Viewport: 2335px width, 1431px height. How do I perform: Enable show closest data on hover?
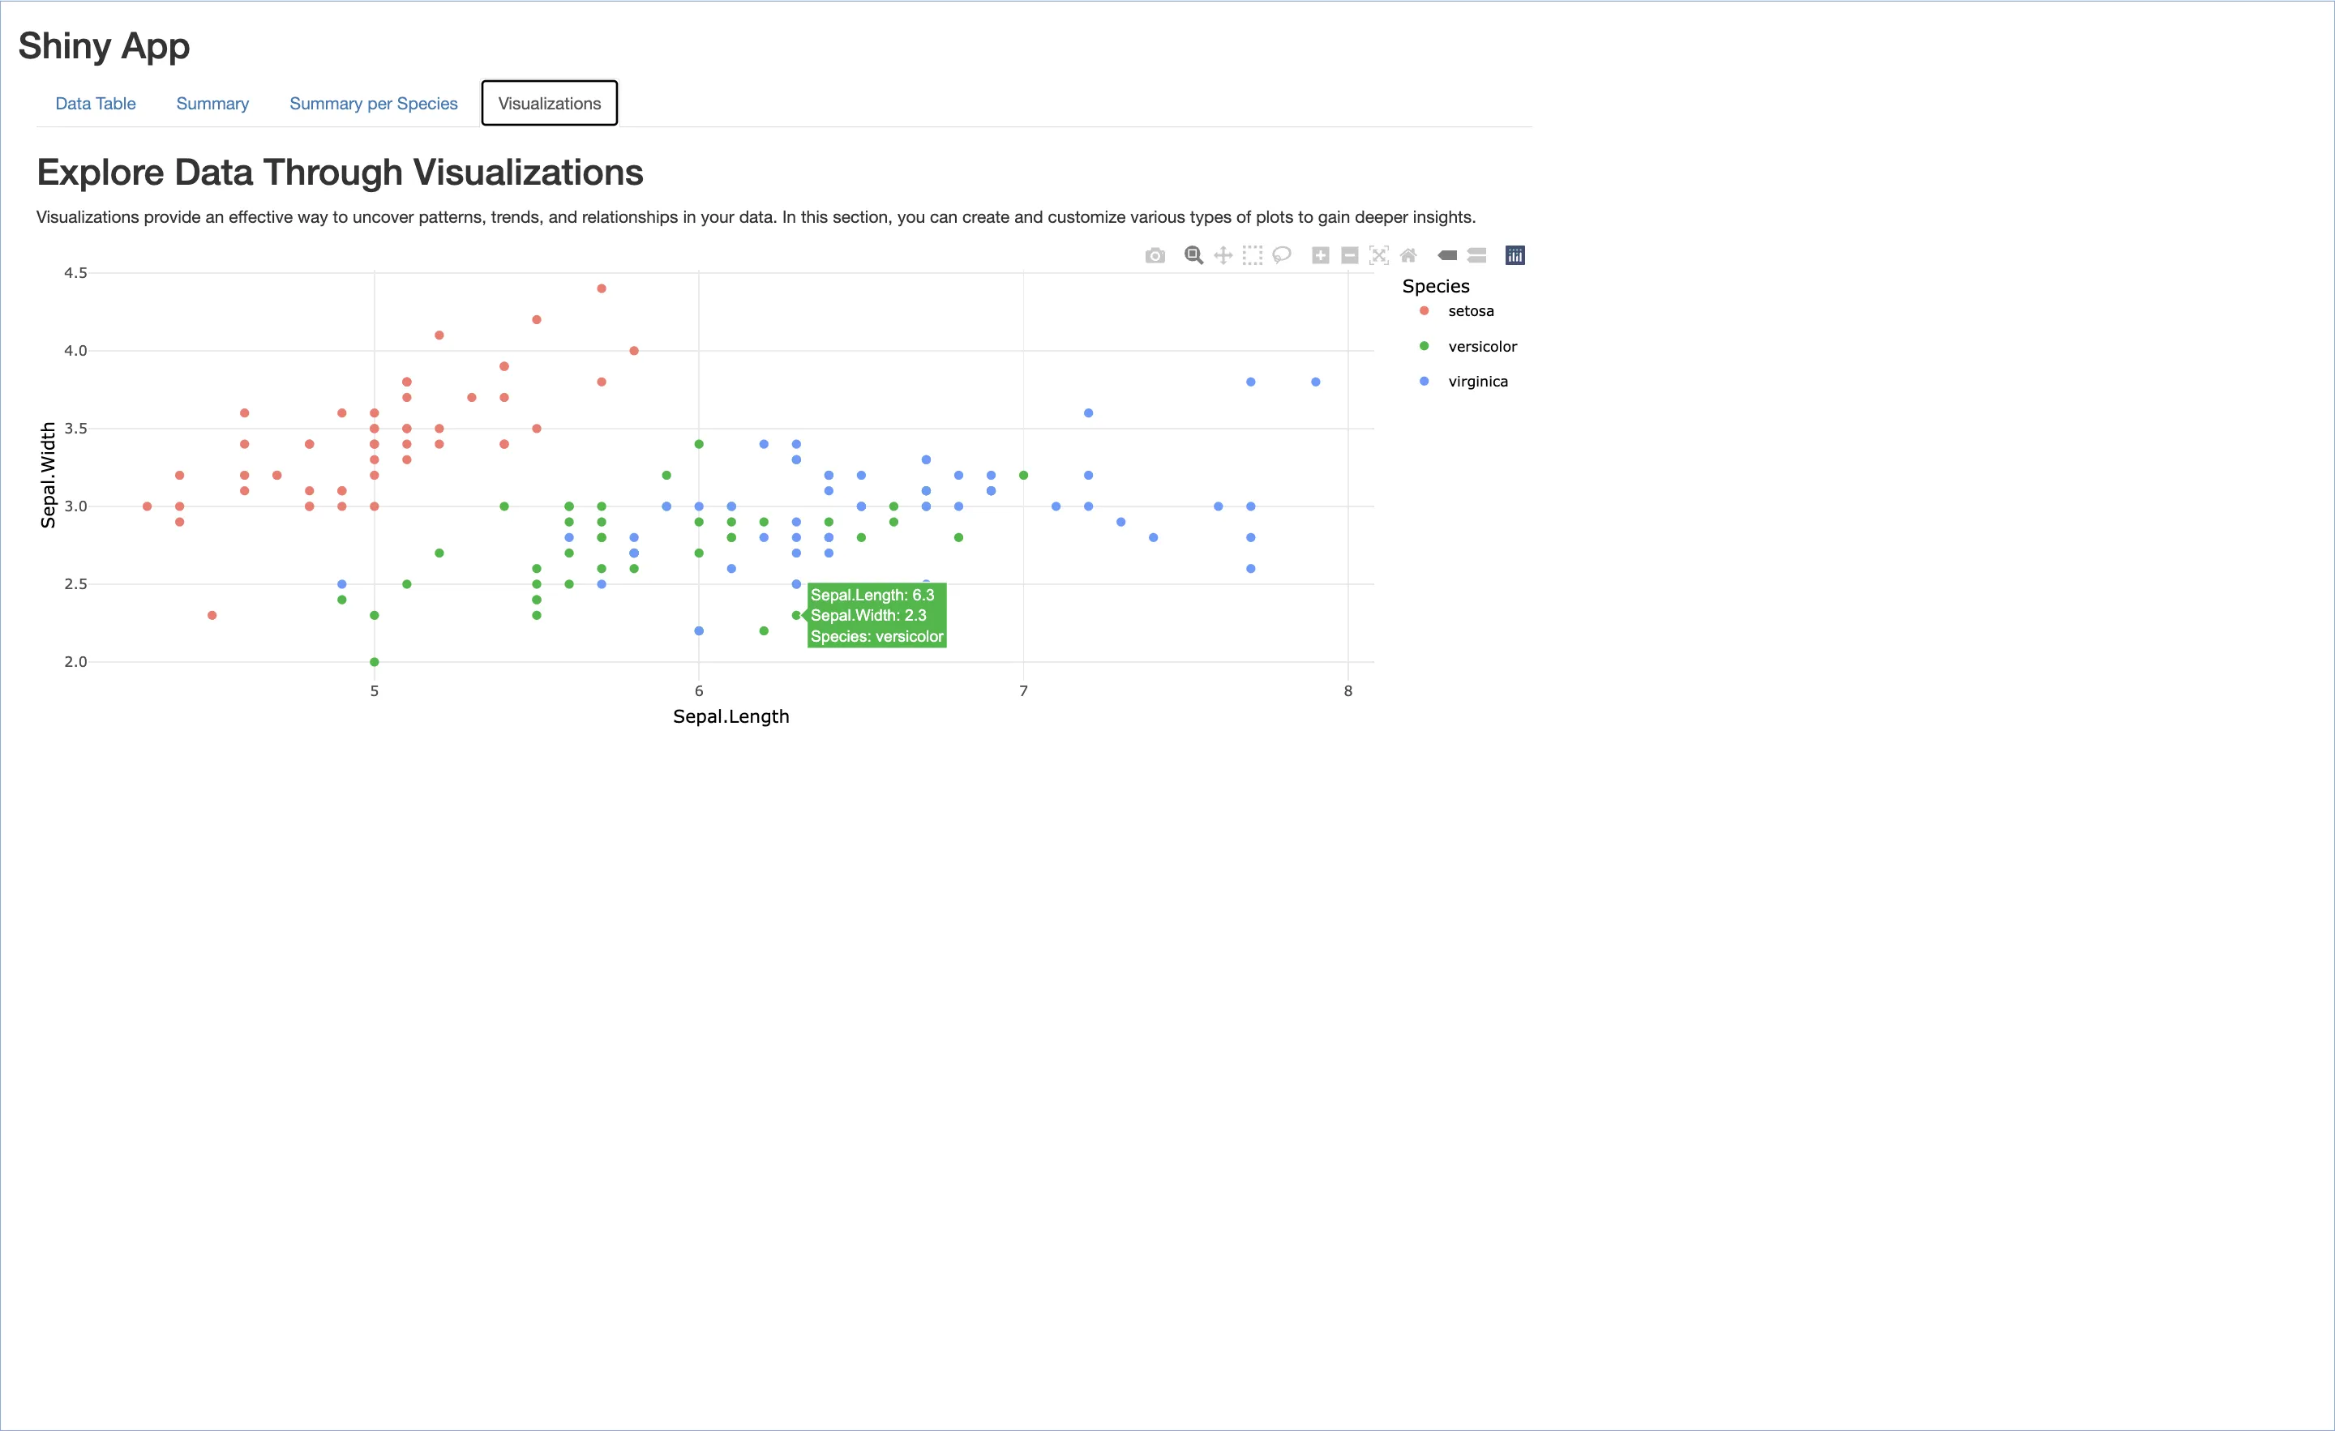(x=1447, y=256)
